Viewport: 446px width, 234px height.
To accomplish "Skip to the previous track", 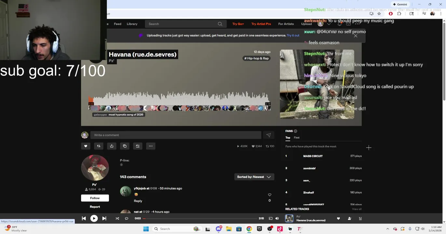I will pos(84,218).
